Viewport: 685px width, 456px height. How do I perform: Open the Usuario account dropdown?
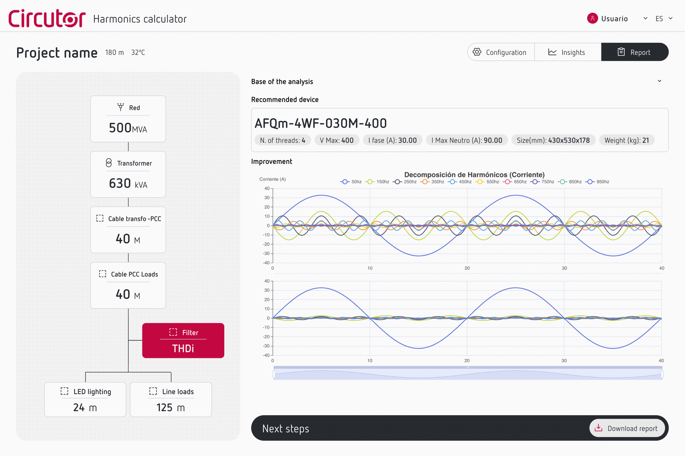645,18
